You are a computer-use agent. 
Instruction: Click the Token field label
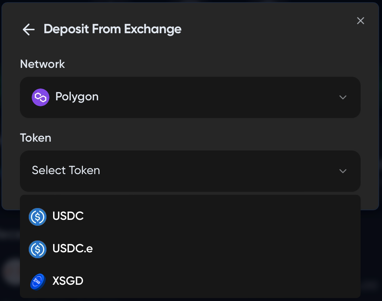(35, 138)
